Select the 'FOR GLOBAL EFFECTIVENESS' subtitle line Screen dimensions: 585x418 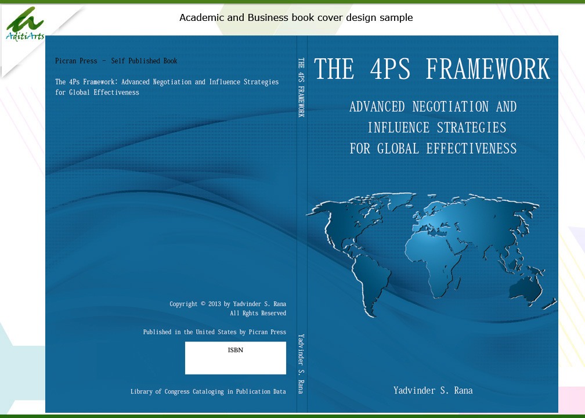click(x=433, y=149)
